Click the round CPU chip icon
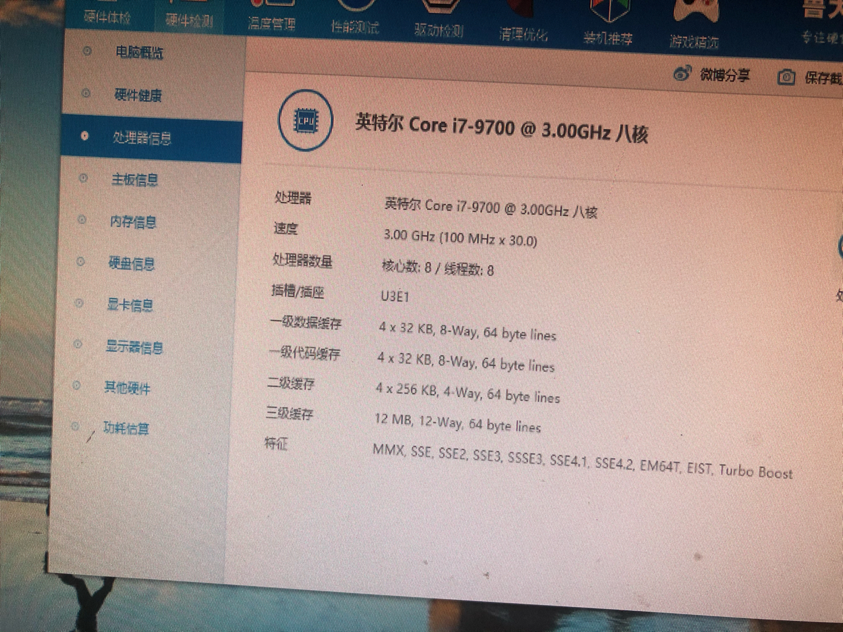The height and width of the screenshot is (632, 843). 305,120
